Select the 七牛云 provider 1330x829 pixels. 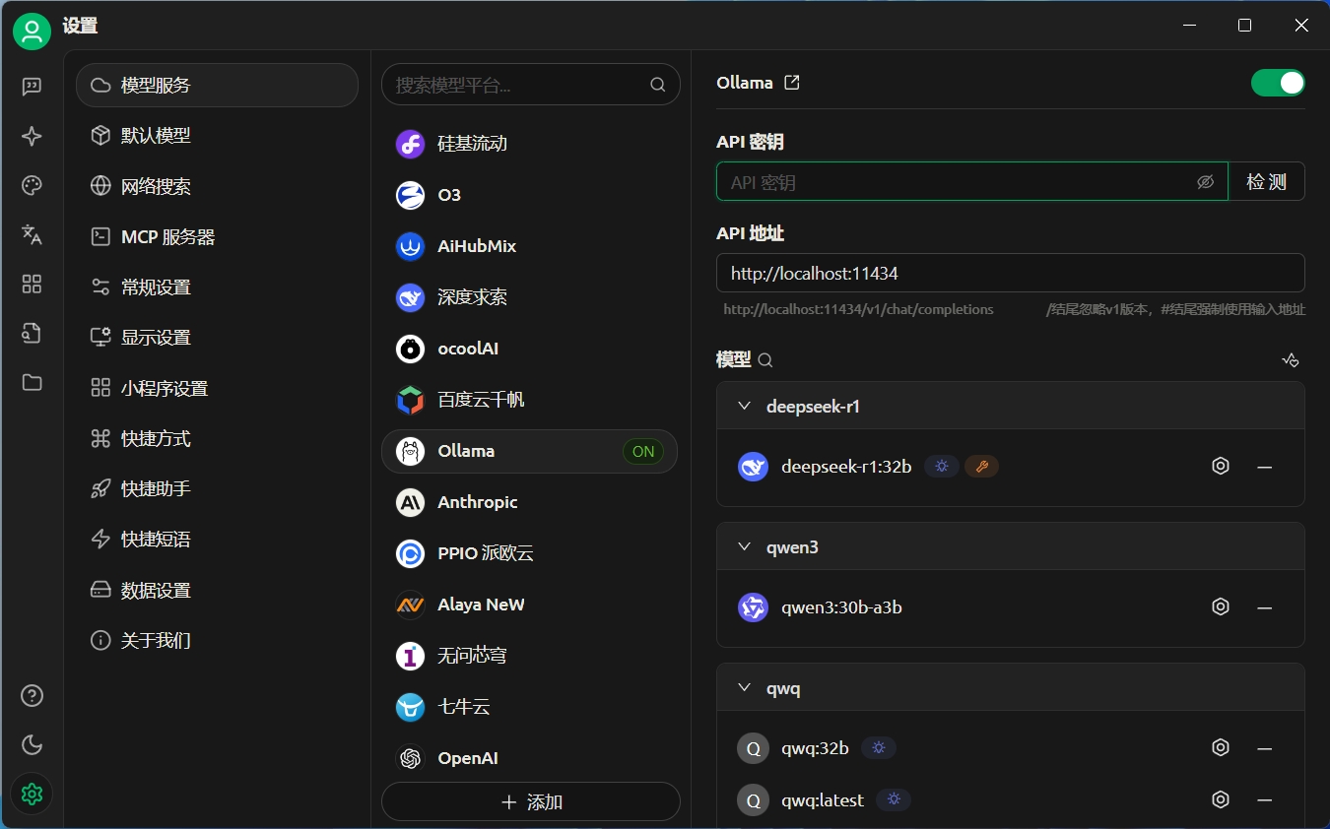[x=530, y=707]
